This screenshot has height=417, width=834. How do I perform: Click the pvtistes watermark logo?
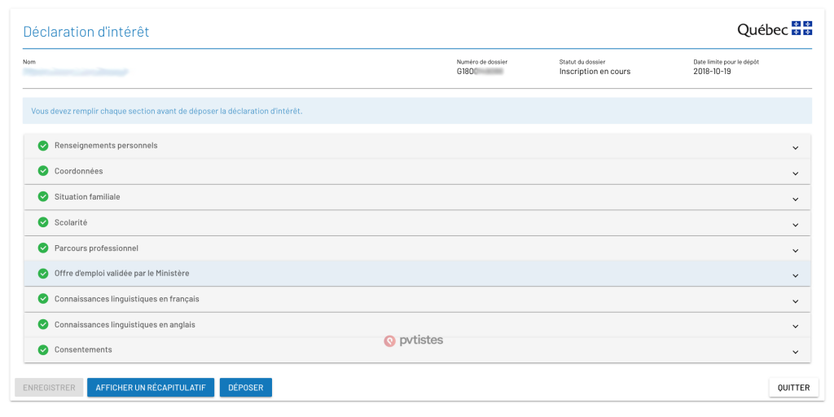click(414, 340)
